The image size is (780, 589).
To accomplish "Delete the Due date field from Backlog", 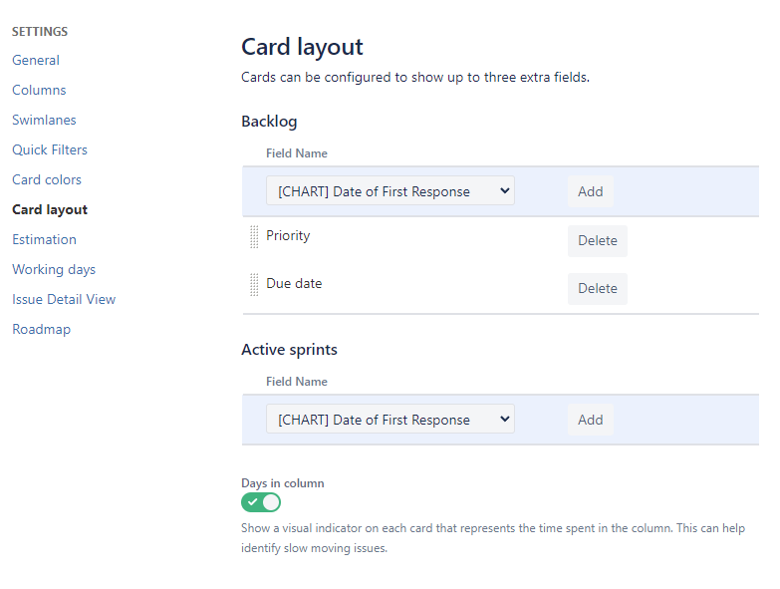I will point(598,288).
